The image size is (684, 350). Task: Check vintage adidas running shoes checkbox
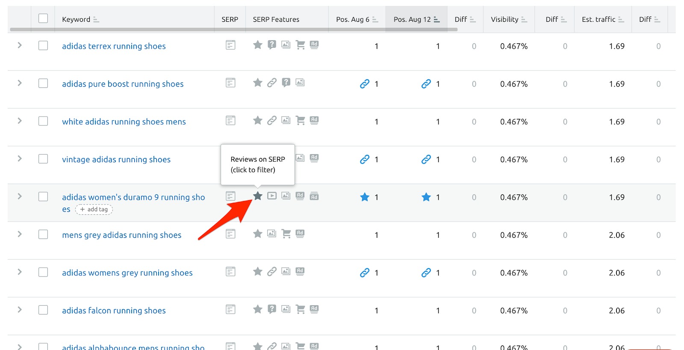pos(43,158)
